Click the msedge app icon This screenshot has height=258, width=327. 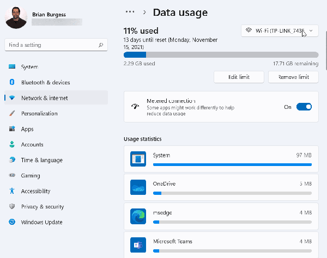[138, 216]
